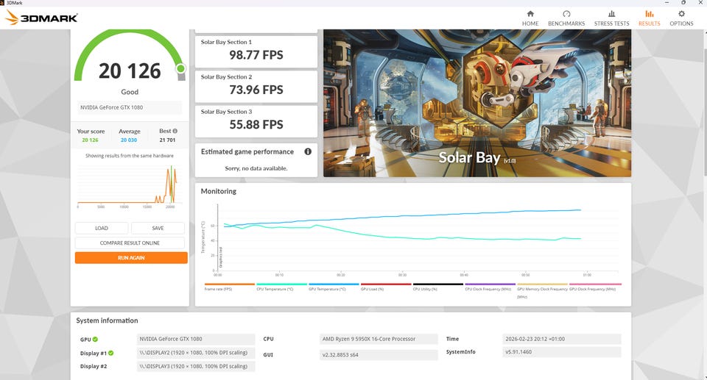
Task: Toggle Frame rate (FPS) legend swatch
Action: click(230, 284)
